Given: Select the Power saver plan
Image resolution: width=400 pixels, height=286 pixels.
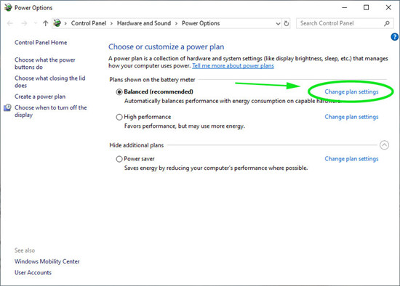Looking at the screenshot, I should pos(119,159).
